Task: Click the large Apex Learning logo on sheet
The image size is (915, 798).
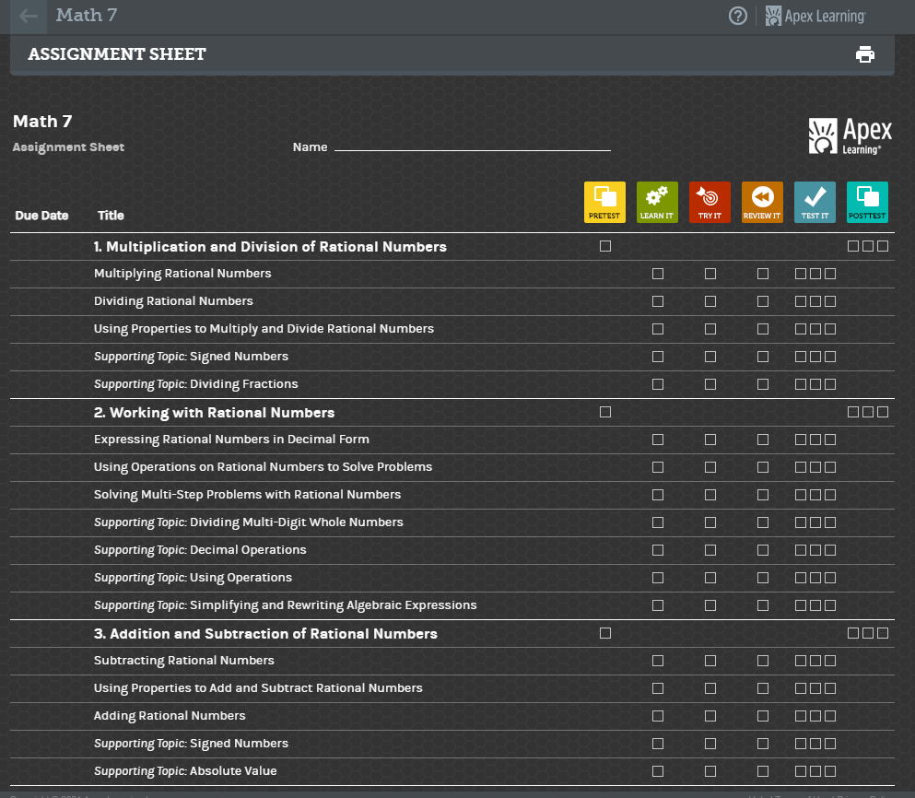Action: coord(850,135)
